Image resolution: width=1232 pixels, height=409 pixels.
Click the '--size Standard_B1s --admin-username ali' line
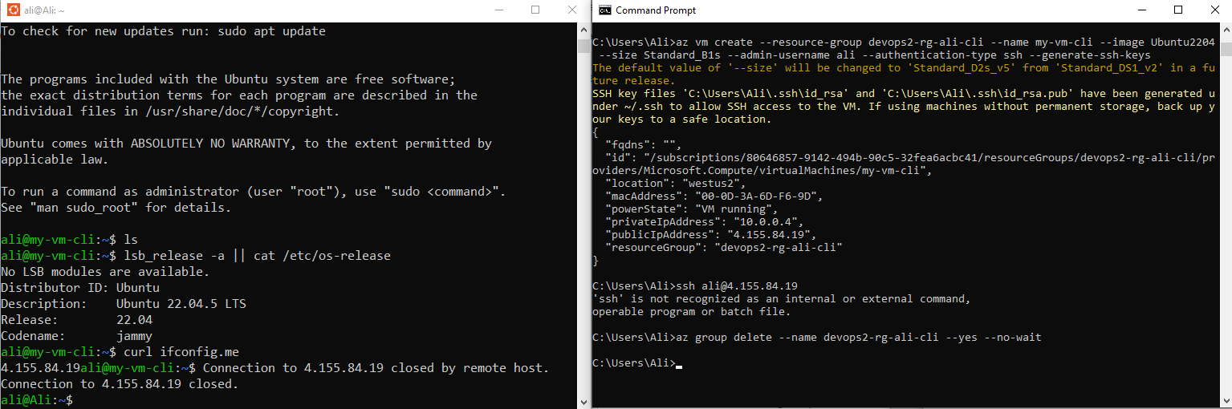coord(875,55)
